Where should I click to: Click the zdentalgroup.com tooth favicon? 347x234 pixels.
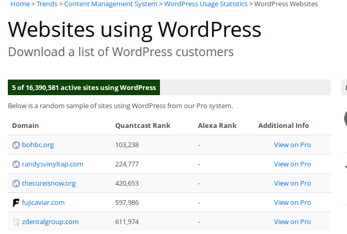click(x=16, y=222)
